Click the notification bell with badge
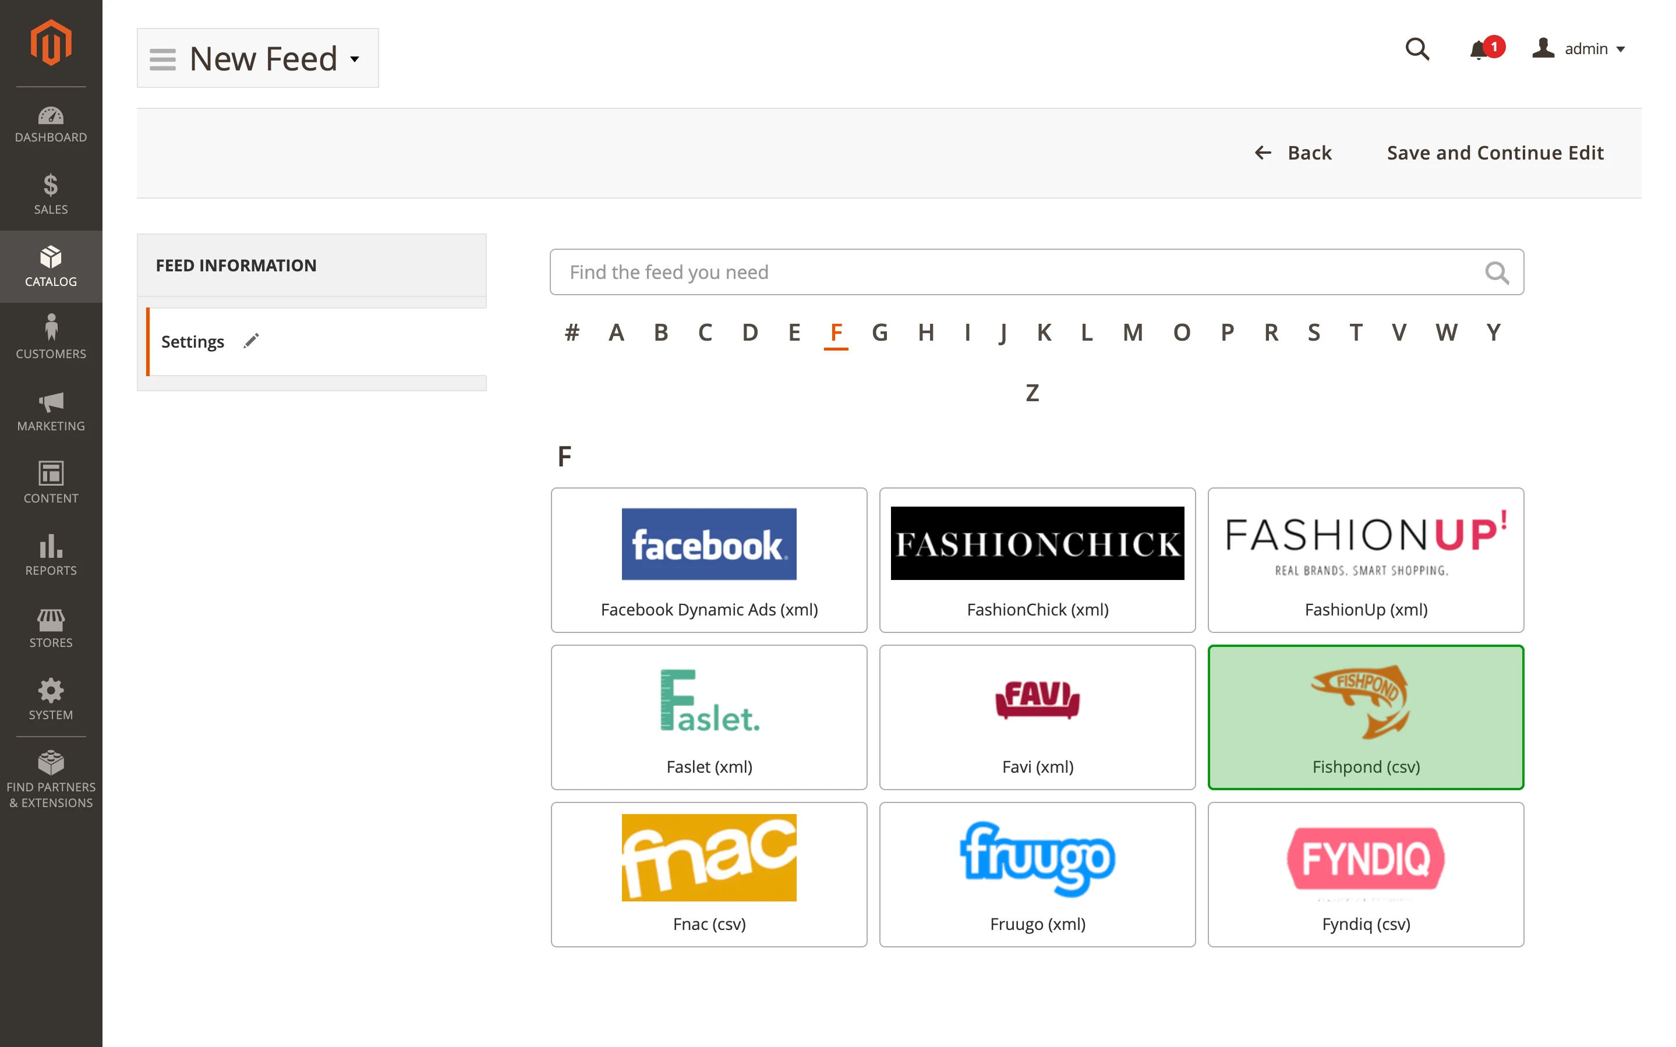Image resolution: width=1676 pixels, height=1047 pixels. pyautogui.click(x=1481, y=49)
